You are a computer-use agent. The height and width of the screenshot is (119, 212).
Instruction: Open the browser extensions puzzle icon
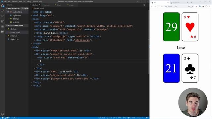(203, 6)
